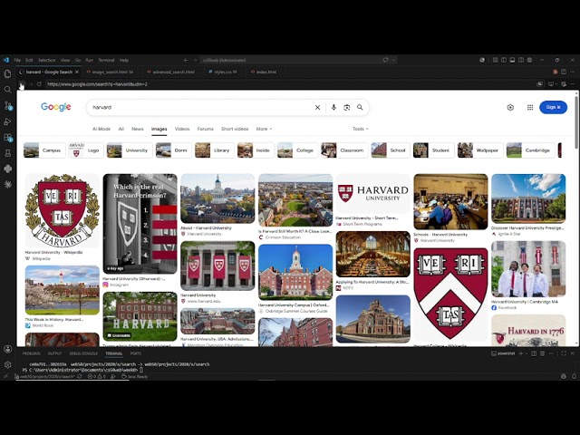Open Google quick settings gear
Image resolution: width=580 pixels, height=435 pixels.
point(510,107)
